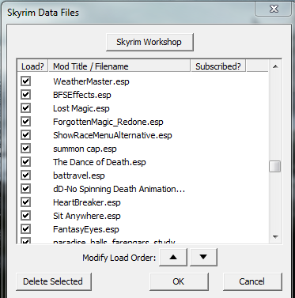Select ShowRaceMenuAlternative.esp row
The image size is (295, 298).
coord(112,135)
